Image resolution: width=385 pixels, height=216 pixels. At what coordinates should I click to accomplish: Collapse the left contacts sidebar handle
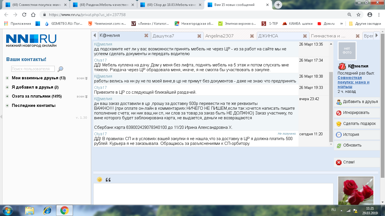click(x=1, y=117)
